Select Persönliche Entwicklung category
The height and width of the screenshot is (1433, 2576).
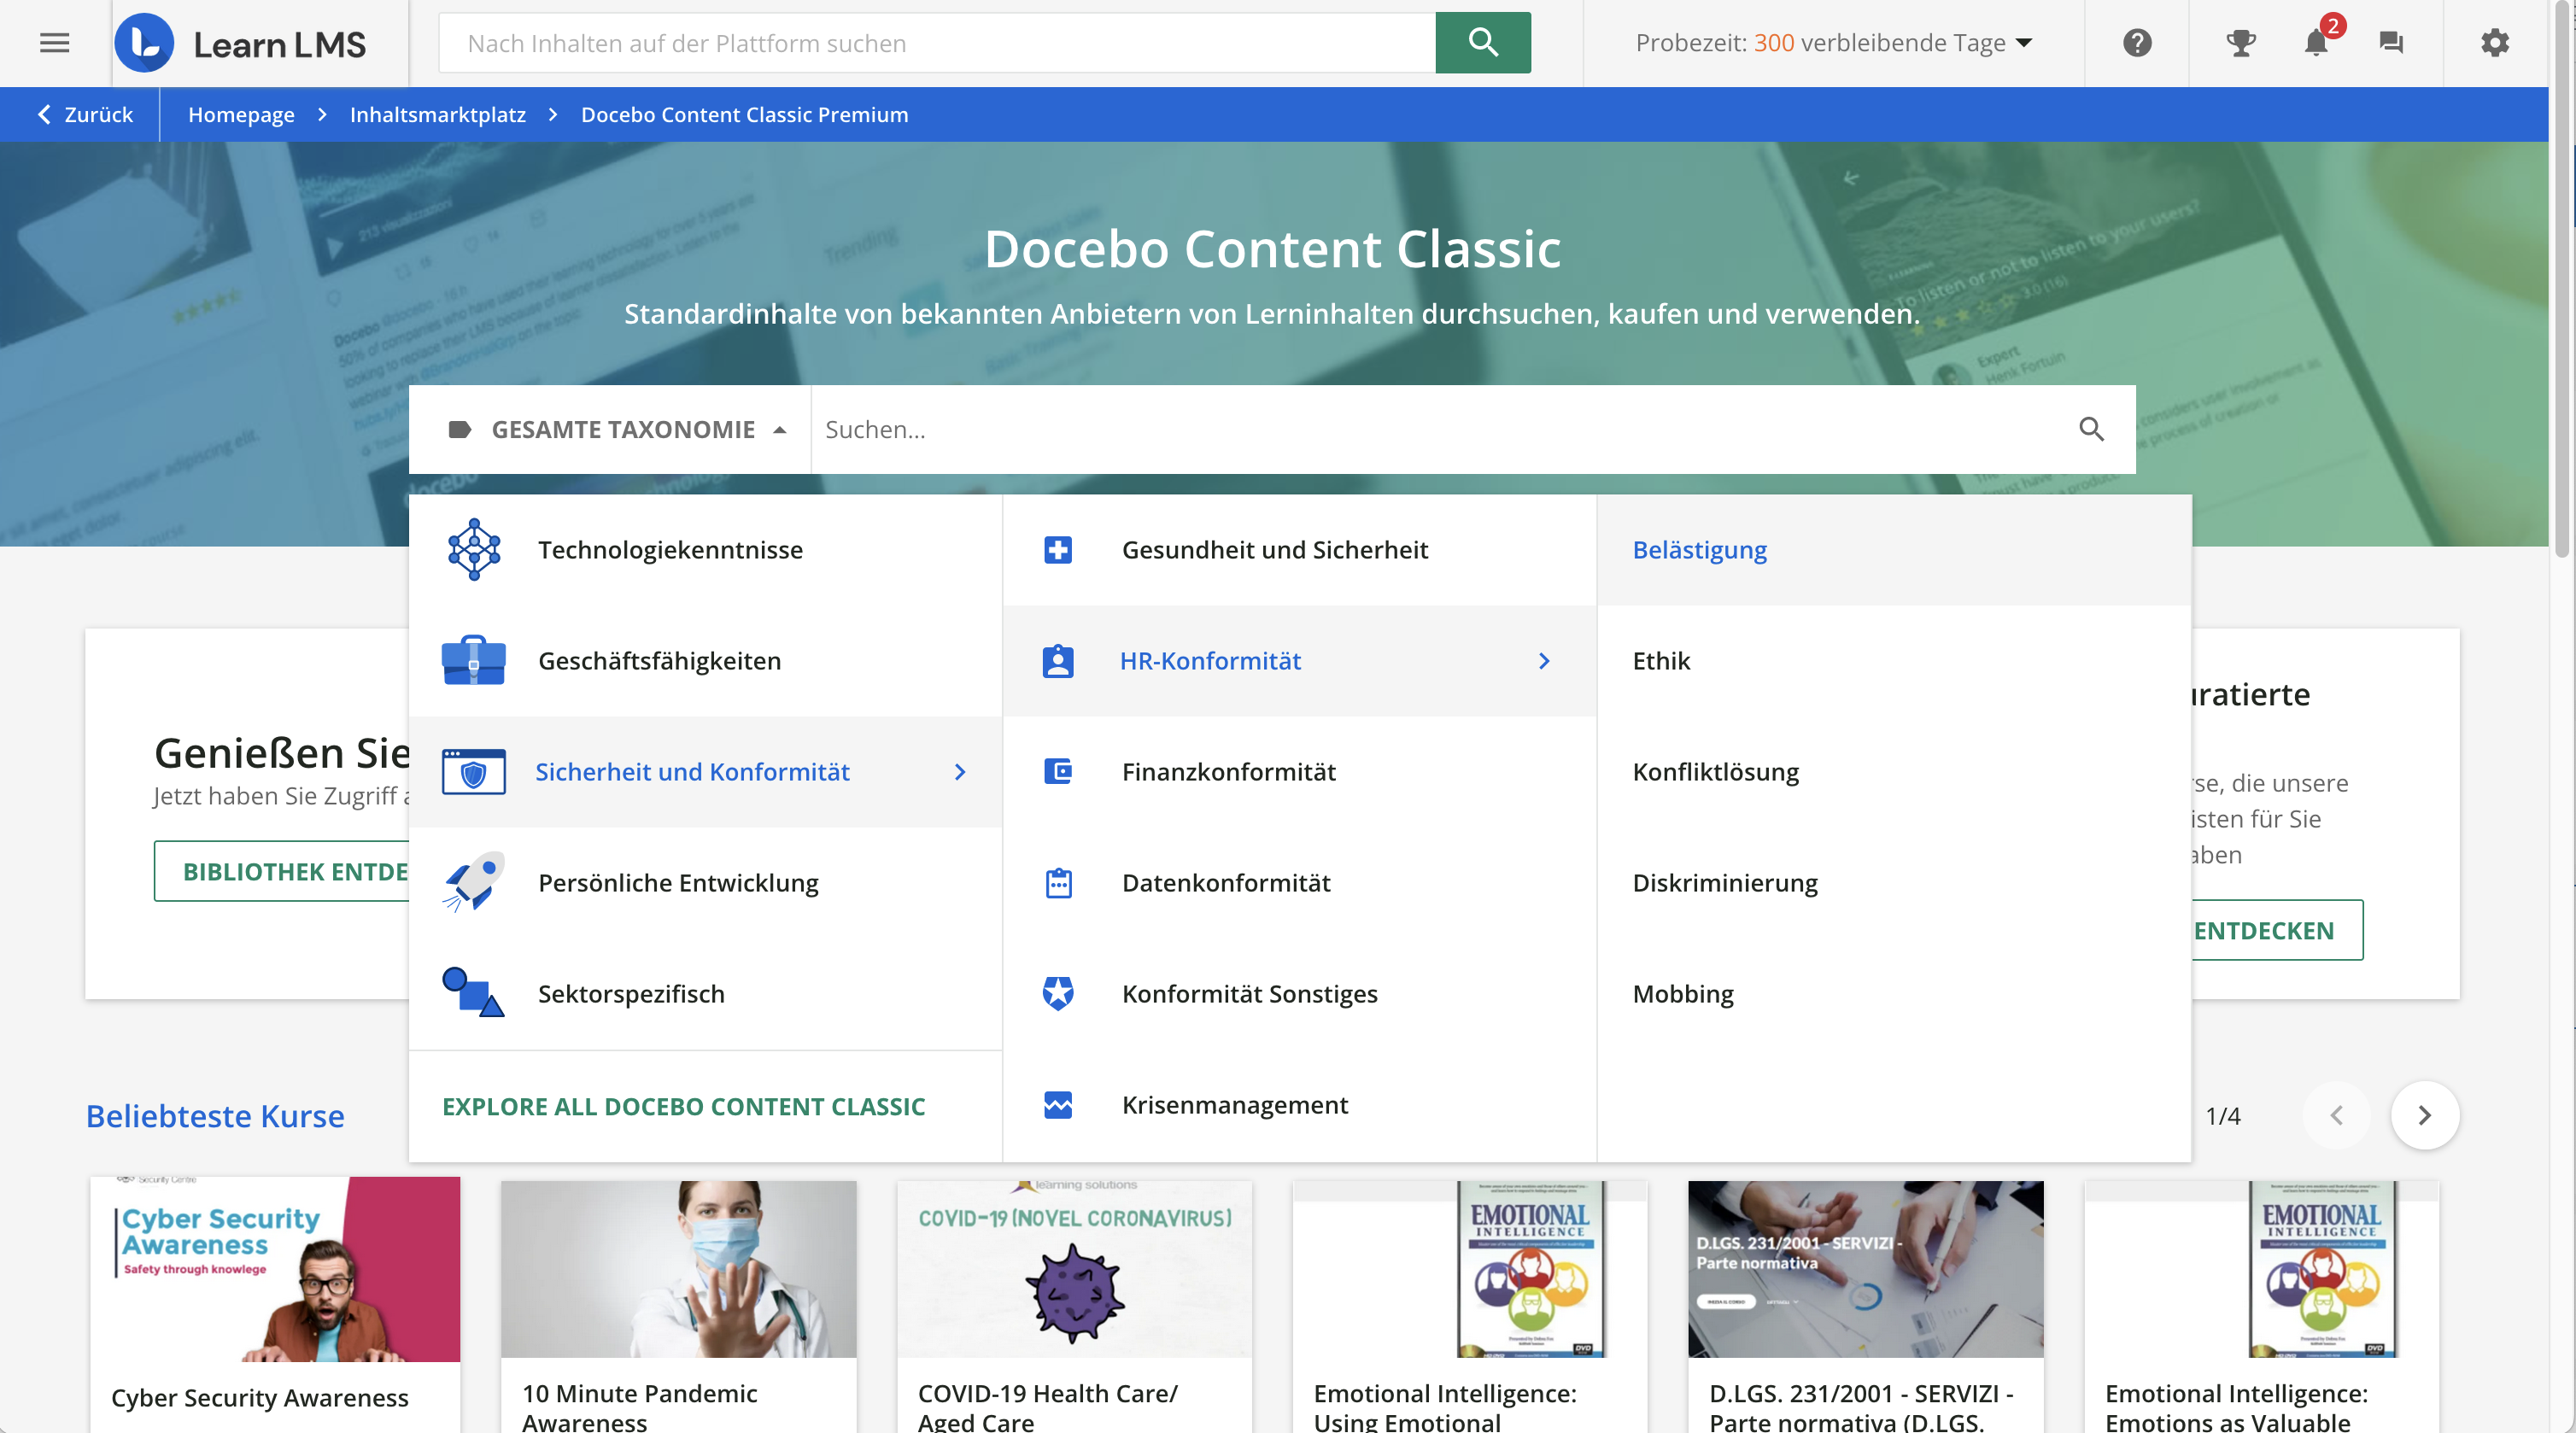pos(705,882)
